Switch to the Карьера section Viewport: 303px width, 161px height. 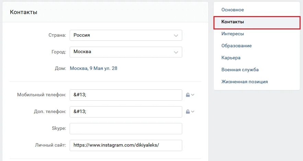pyautogui.click(x=231, y=58)
